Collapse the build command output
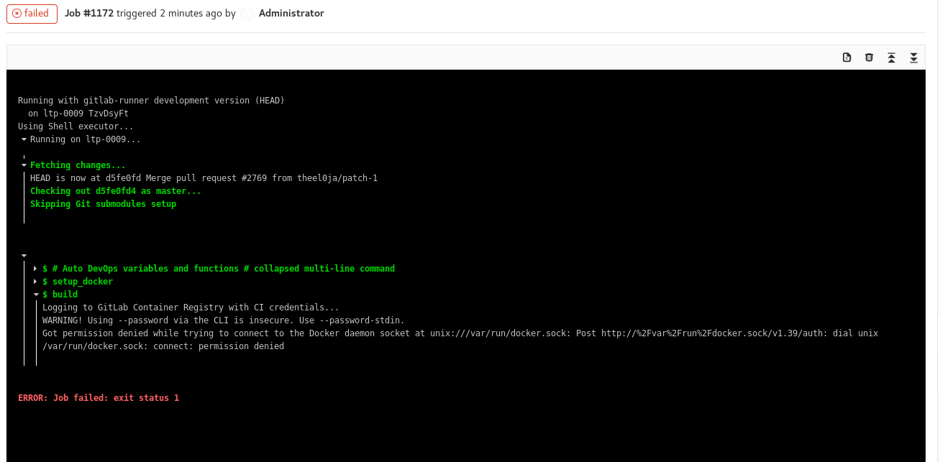 (35, 294)
